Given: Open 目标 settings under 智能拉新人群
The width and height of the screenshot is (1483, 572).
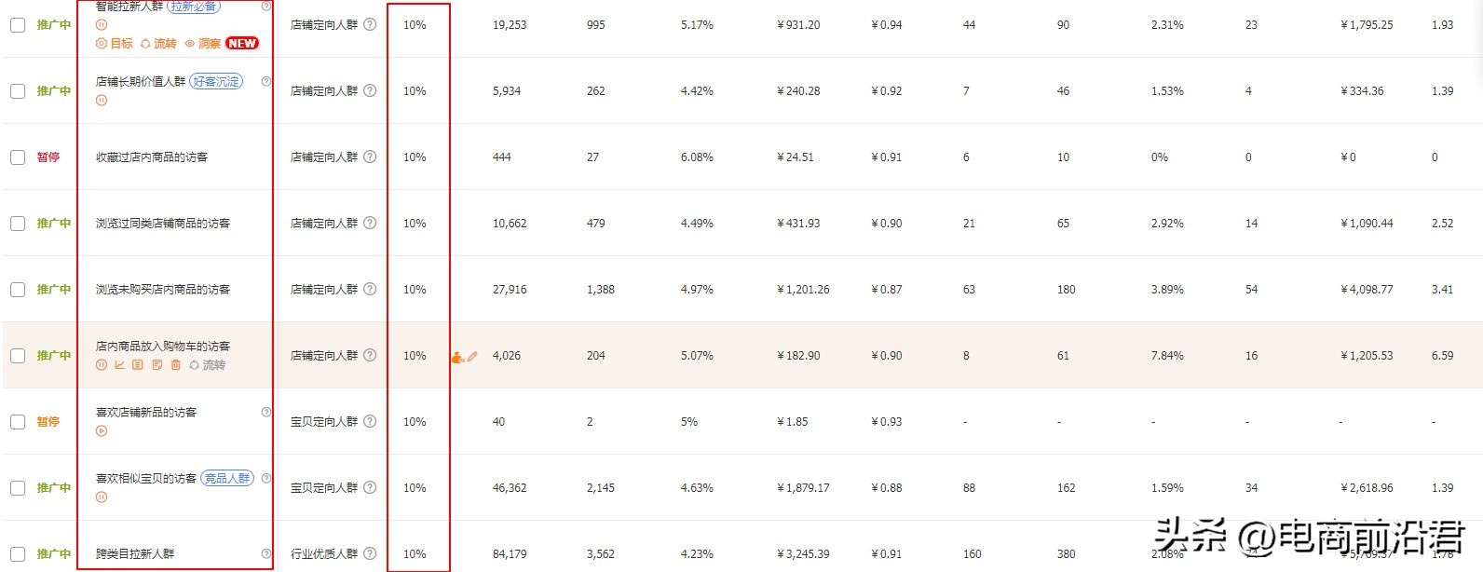Looking at the screenshot, I should (x=115, y=44).
